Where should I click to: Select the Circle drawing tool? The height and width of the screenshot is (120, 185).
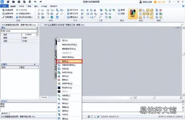click(x=39, y=14)
